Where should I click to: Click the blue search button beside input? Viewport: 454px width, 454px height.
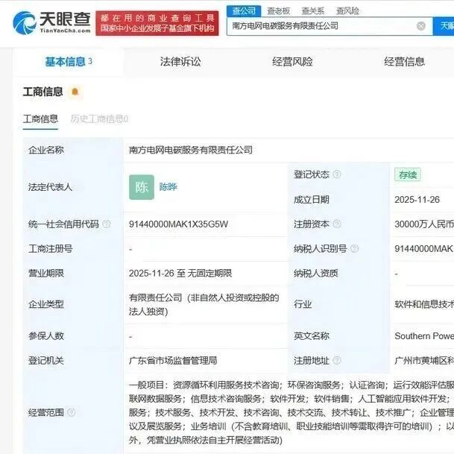444,26
